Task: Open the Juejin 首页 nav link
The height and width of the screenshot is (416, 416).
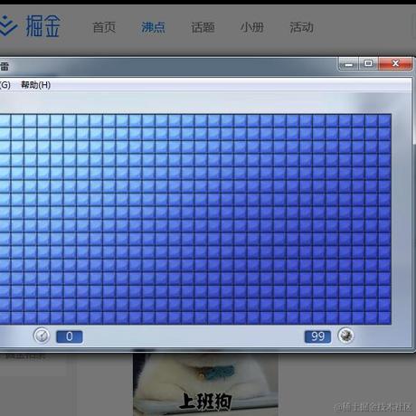Action: tap(104, 27)
